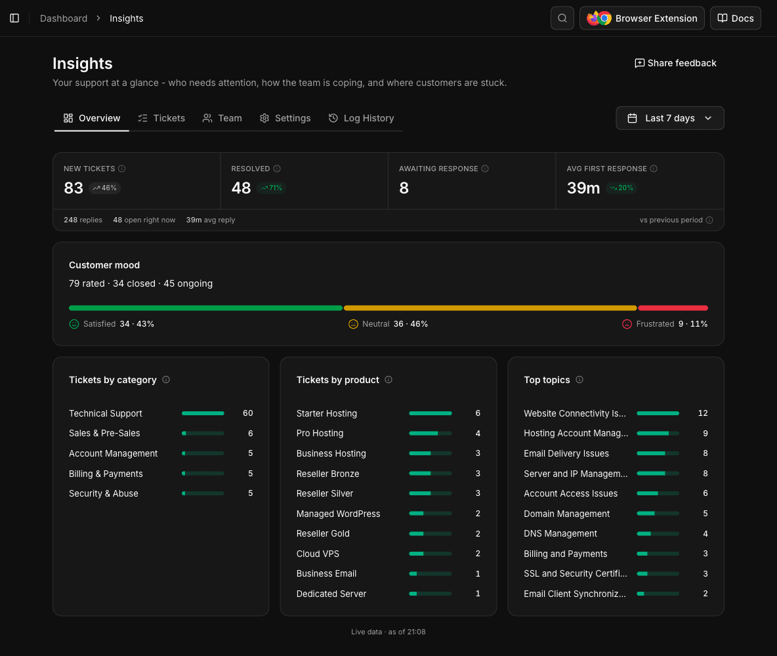Click the Pro Hosting product
The width and height of the screenshot is (777, 656).
pyautogui.click(x=388, y=433)
